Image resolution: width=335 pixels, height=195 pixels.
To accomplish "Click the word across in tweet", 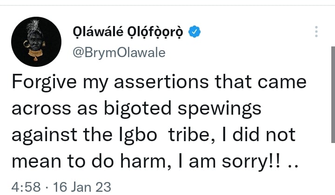I will click(41, 109).
